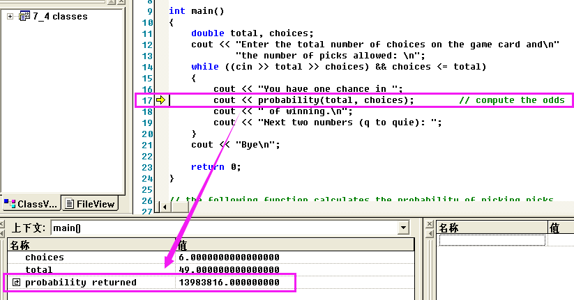574x300 pixels.
Task: Switch to the FileView tab
Action: (90, 204)
